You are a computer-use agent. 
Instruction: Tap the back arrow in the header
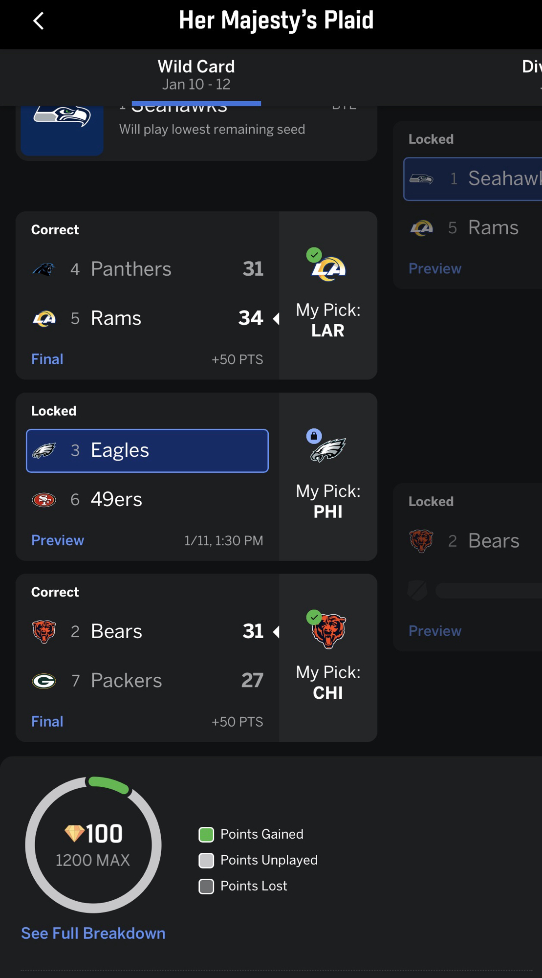coord(39,21)
